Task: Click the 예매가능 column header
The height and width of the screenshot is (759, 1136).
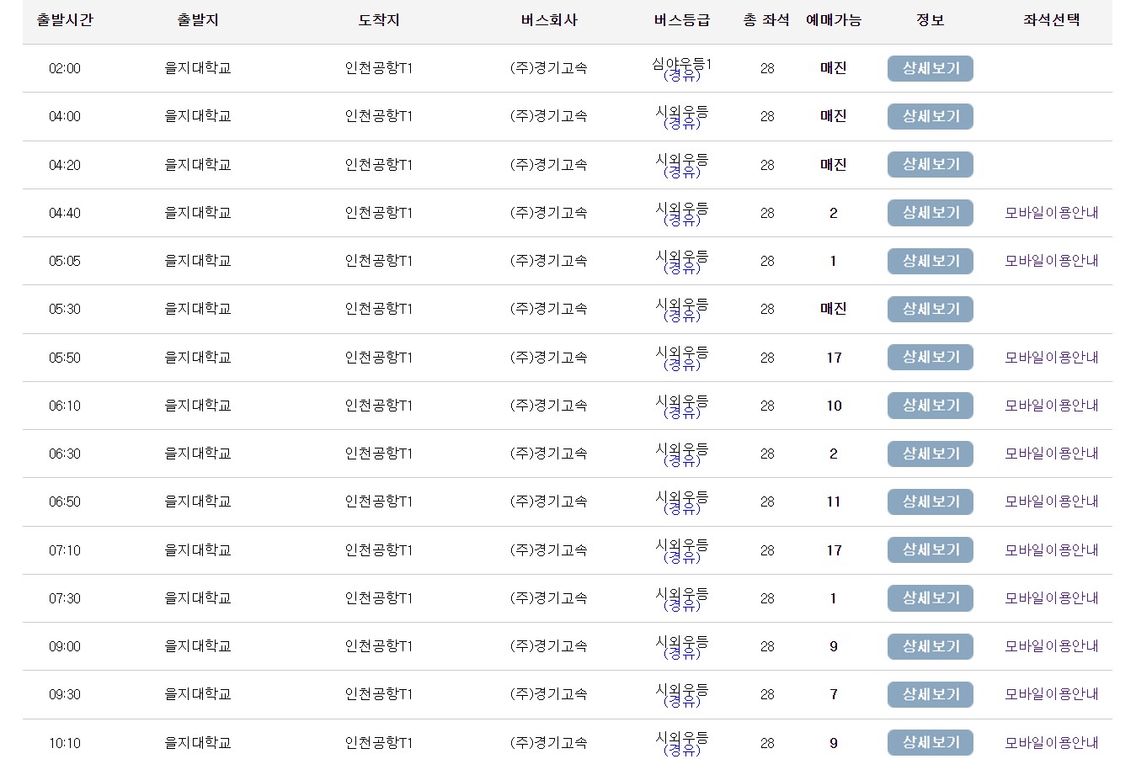Action: pos(834,19)
